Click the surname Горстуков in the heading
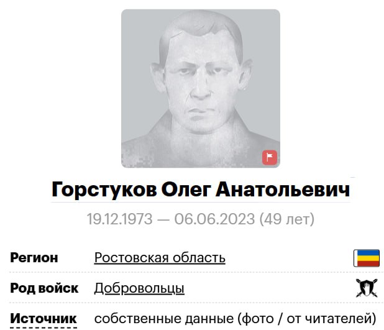 pos(104,190)
